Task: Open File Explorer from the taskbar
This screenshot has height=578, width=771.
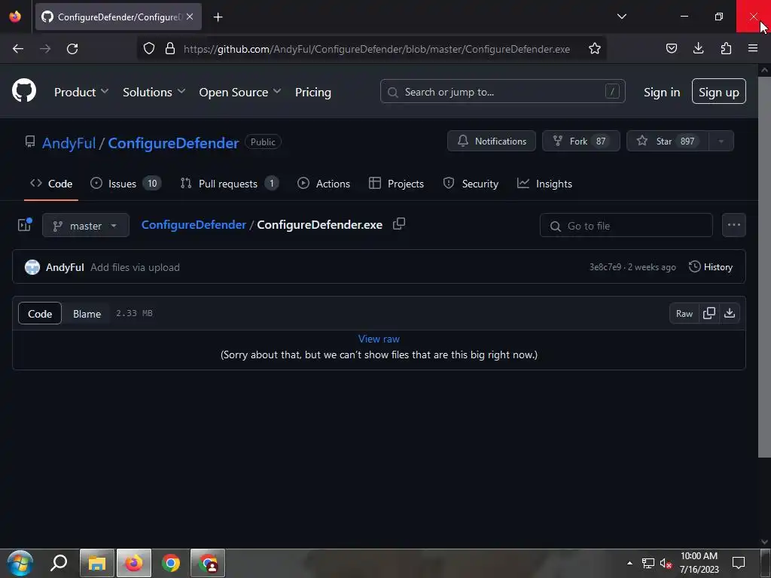Action: click(97, 563)
